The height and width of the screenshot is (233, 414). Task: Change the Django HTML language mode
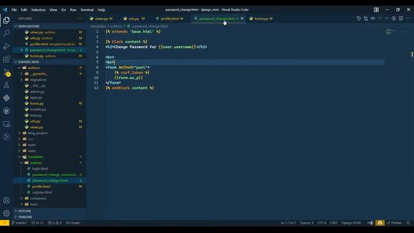(x=351, y=223)
